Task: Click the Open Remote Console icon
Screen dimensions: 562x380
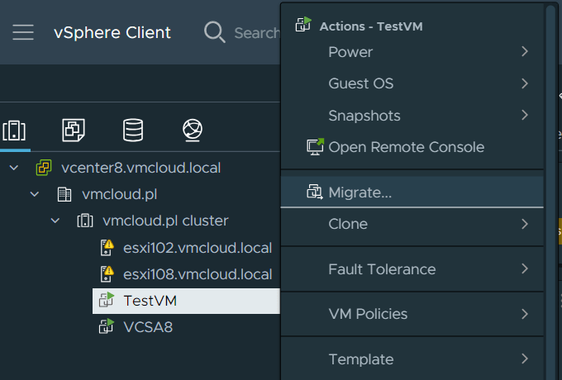Action: (x=315, y=147)
